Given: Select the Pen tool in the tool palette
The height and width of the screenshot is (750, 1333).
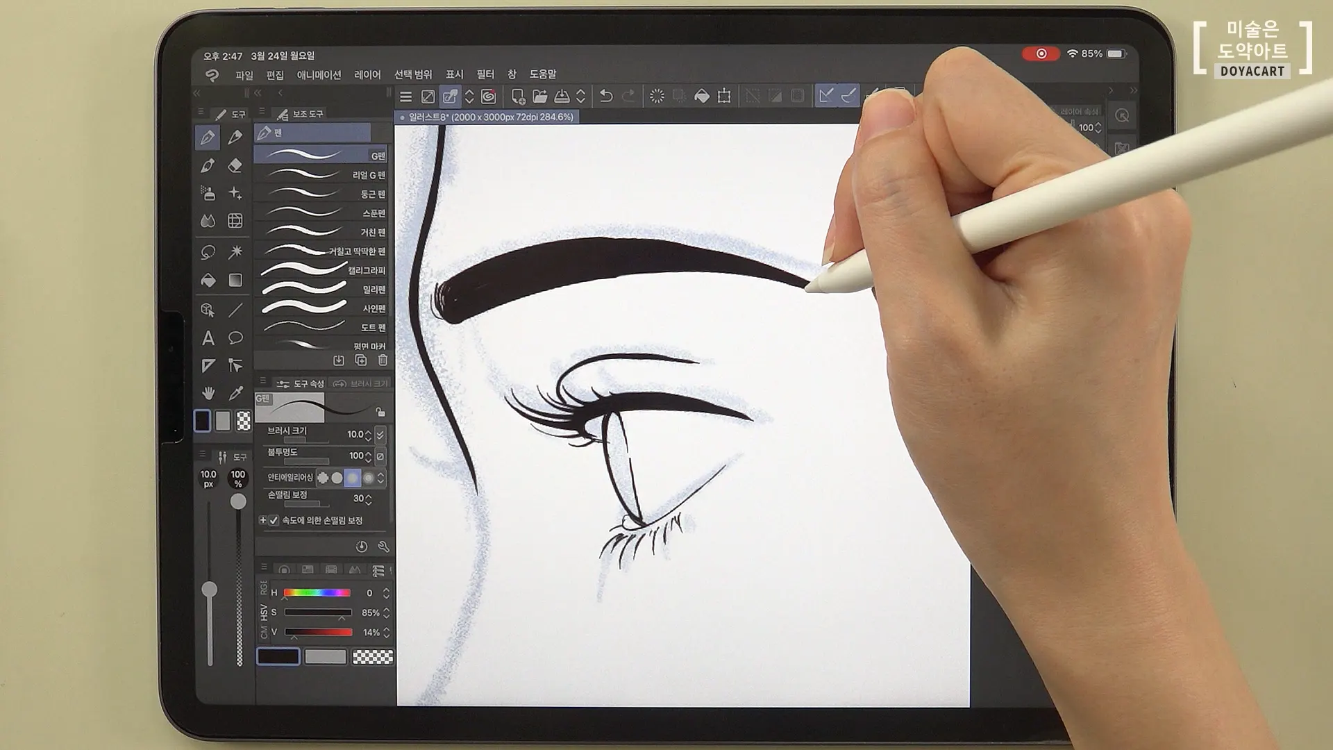Looking at the screenshot, I should click(x=208, y=137).
